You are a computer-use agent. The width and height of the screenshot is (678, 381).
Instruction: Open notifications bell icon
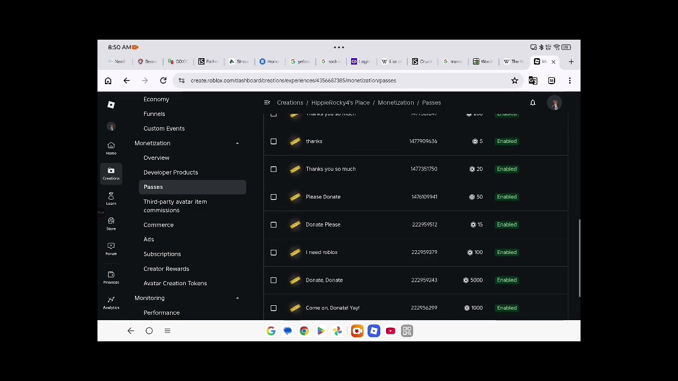(x=533, y=103)
